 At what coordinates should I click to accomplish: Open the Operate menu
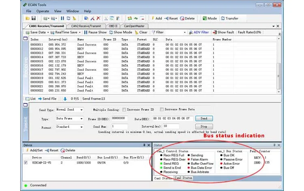coord(43,11)
